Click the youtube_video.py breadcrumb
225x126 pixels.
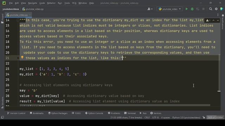(x=33, y=9)
